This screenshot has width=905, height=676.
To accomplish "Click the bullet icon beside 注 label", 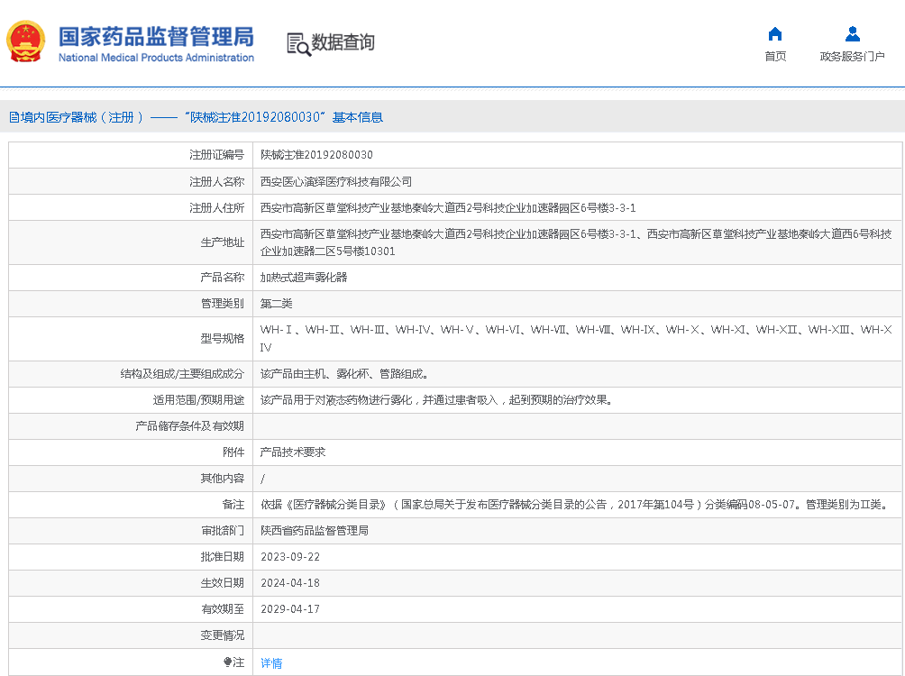I will (228, 662).
